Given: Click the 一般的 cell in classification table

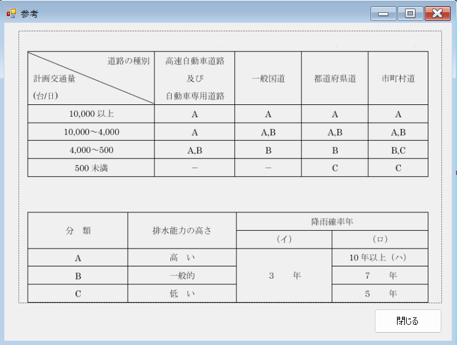Looking at the screenshot, I should tap(182, 276).
